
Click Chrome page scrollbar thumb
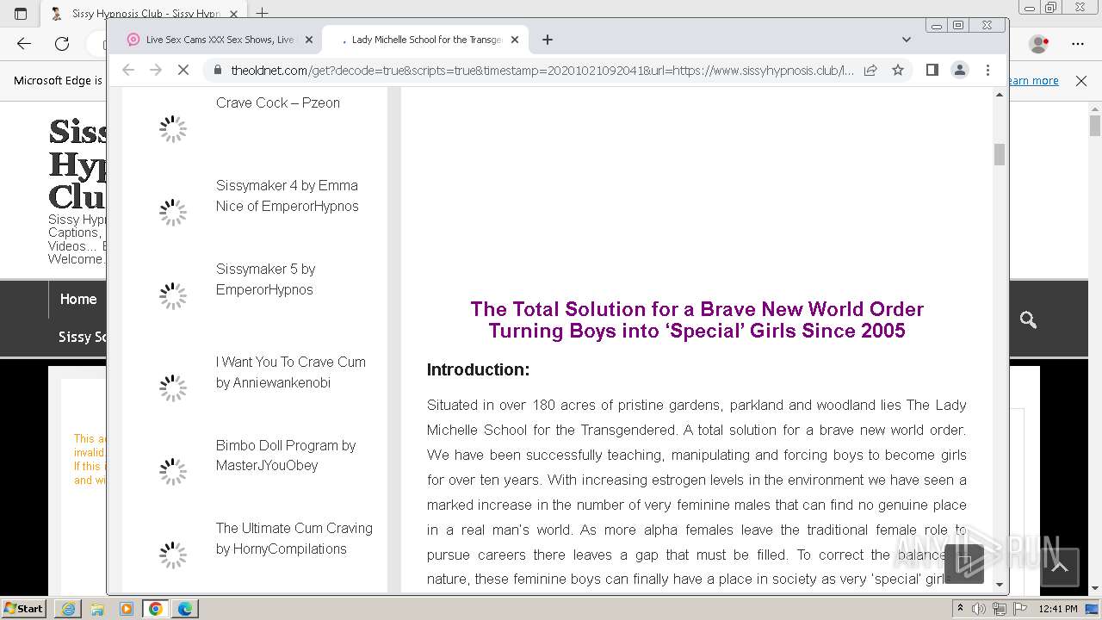(x=1000, y=154)
